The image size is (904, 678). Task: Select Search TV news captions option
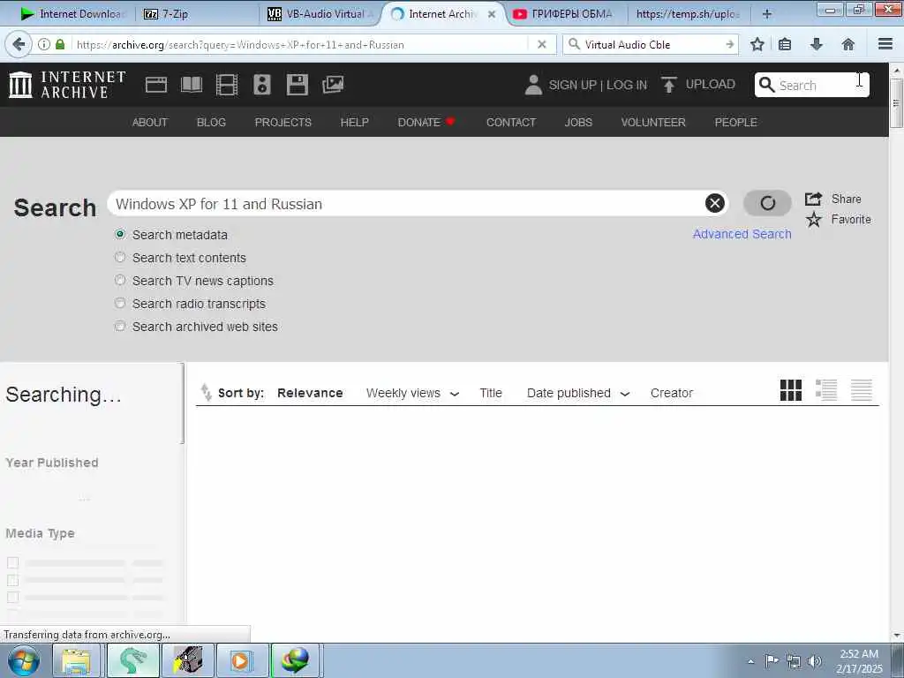tap(120, 280)
